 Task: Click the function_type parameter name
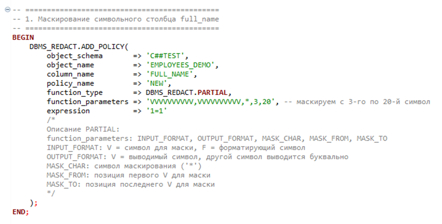click(75, 93)
